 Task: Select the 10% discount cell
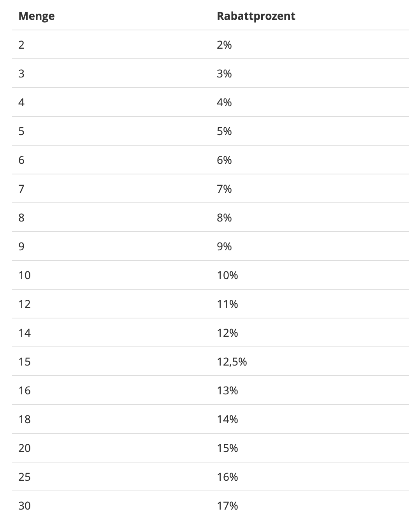tap(227, 275)
